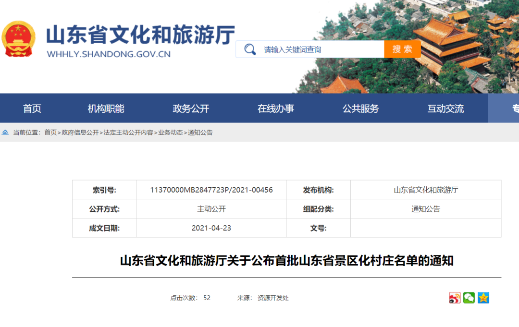Viewport: 519px width, 327px height.
Task: Click 业务动态 breadcrumb link
Action: pyautogui.click(x=171, y=132)
